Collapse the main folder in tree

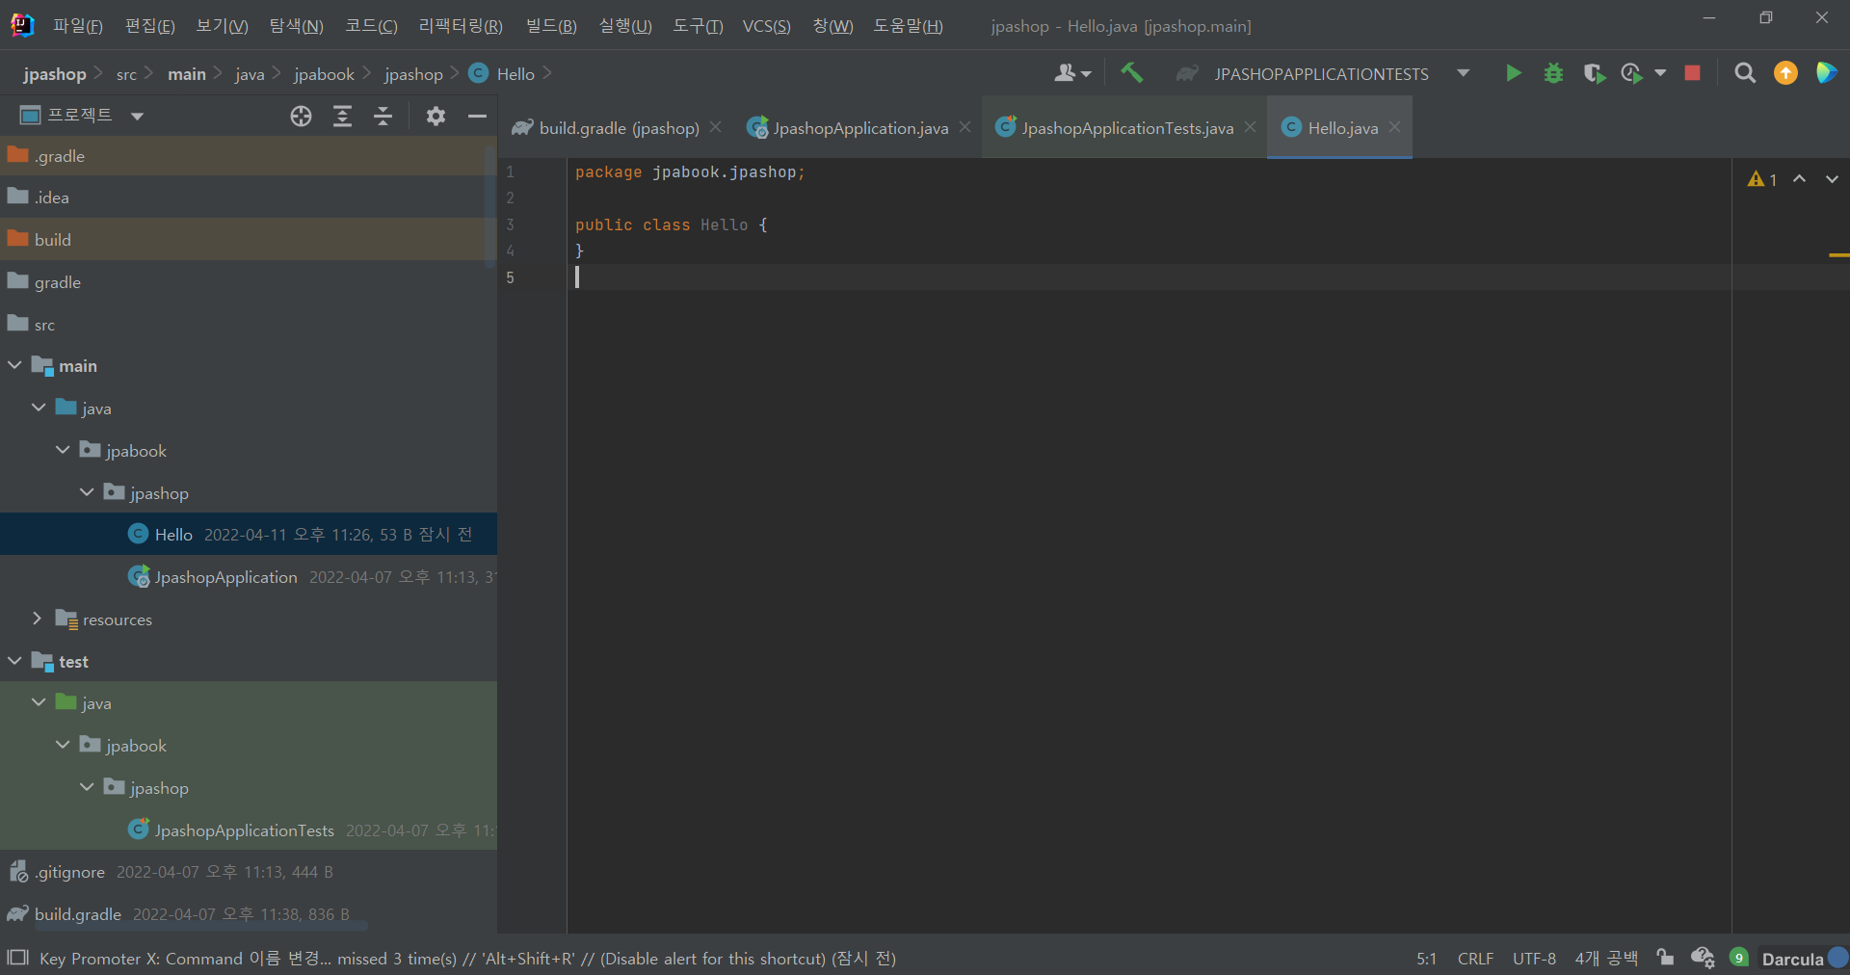pos(14,366)
